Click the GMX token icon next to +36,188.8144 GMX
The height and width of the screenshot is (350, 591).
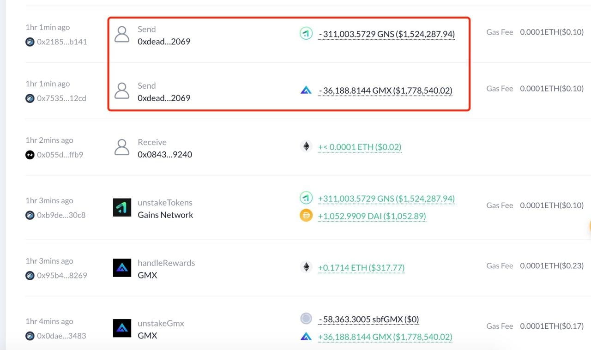306,336
